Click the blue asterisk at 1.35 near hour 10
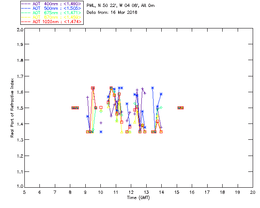Screen dimensions: 260x208 click(x=101, y=132)
